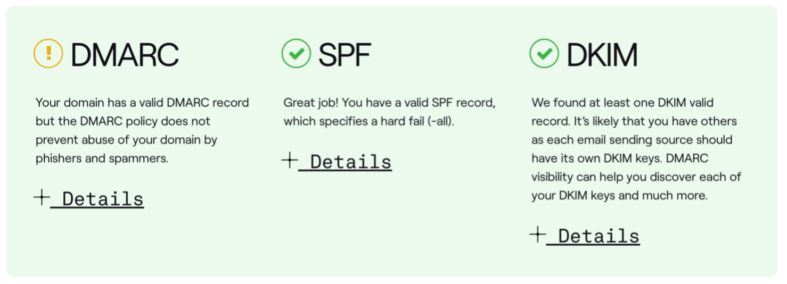Screen dimensions: 787x284
Task: Expand the DMARC Details link
Action: [x=97, y=199]
